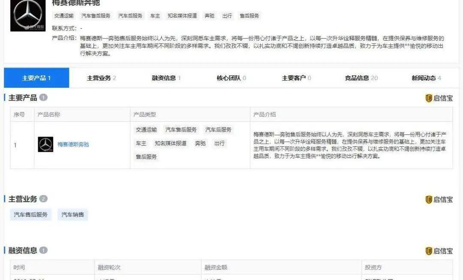Click the 知名媒体报道 tag in the header
Image resolution: width=463 pixels, height=280 pixels.
pyautogui.click(x=182, y=15)
